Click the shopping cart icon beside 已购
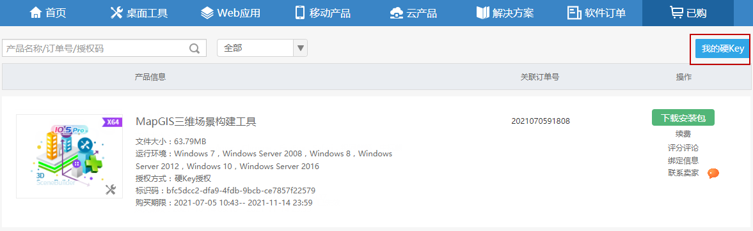This screenshot has width=753, height=231. coord(677,13)
